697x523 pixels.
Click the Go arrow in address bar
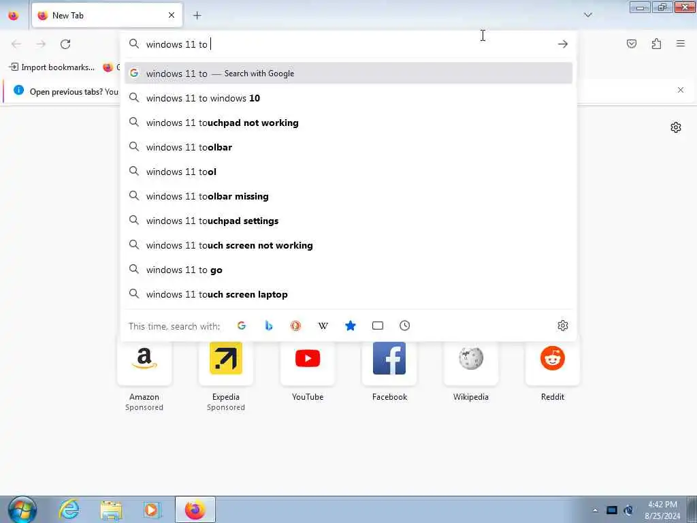[563, 44]
